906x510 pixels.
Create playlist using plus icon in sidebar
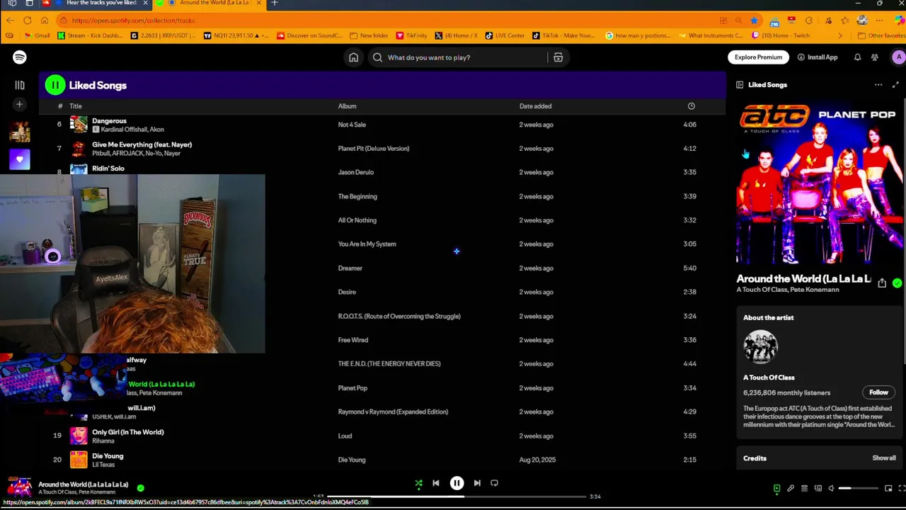point(20,105)
